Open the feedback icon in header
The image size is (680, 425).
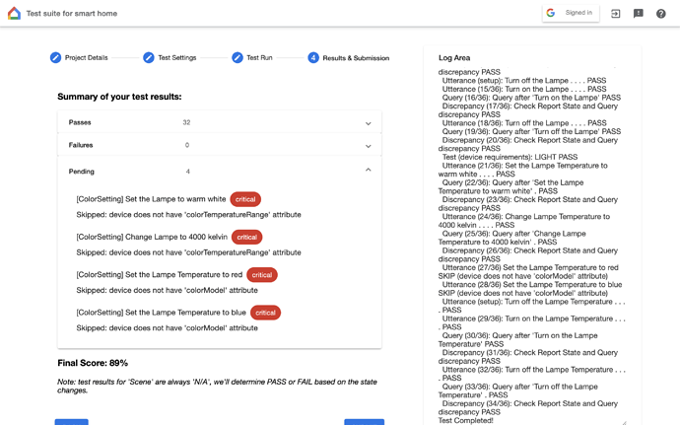[639, 14]
